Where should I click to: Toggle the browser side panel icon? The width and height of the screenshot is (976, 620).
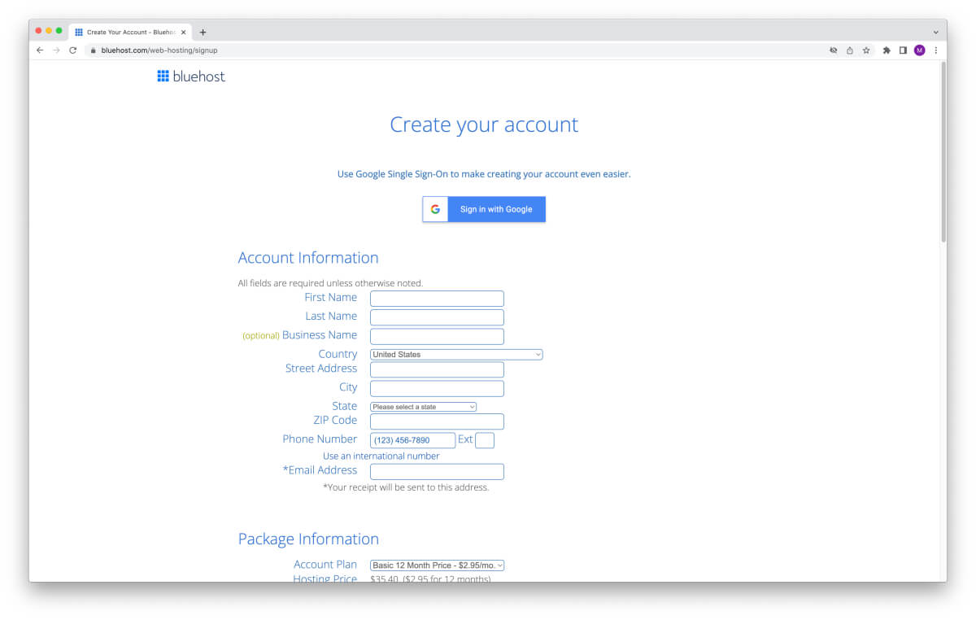(903, 50)
